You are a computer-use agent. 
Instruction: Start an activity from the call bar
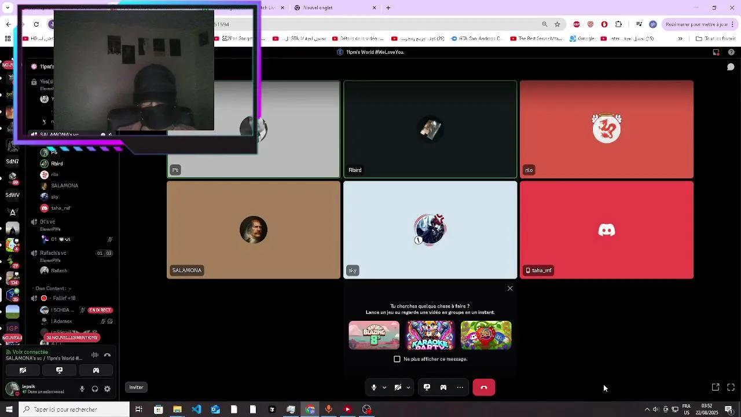443,387
